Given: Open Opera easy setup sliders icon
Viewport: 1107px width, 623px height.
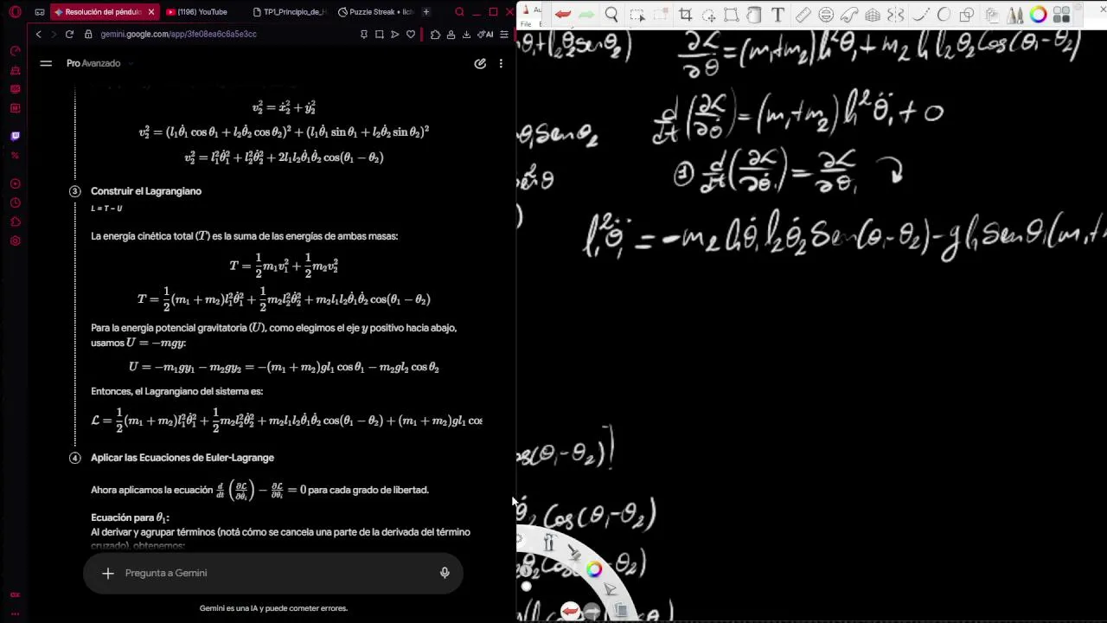Looking at the screenshot, I should 504,34.
